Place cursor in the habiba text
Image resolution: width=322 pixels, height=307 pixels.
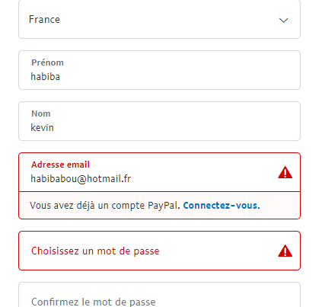[46, 77]
